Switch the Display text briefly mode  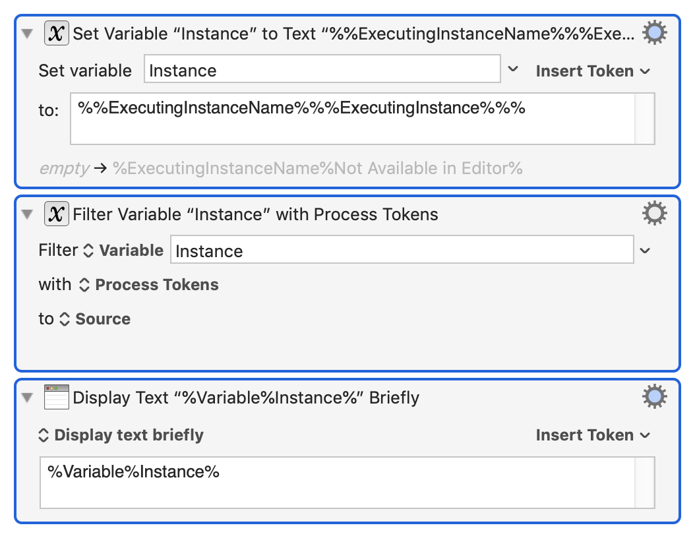coord(121,435)
